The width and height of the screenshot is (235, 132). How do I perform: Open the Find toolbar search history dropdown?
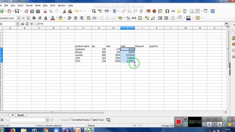pos(47,120)
